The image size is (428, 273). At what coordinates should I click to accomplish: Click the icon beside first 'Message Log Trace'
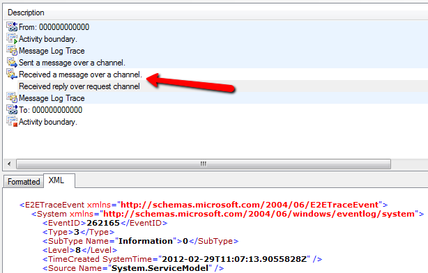point(12,51)
